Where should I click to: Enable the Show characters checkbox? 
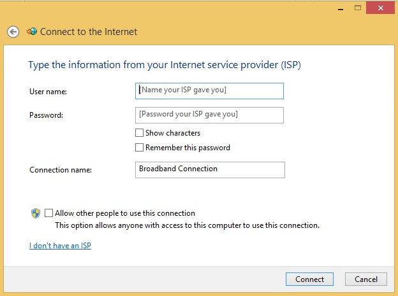[x=139, y=133]
